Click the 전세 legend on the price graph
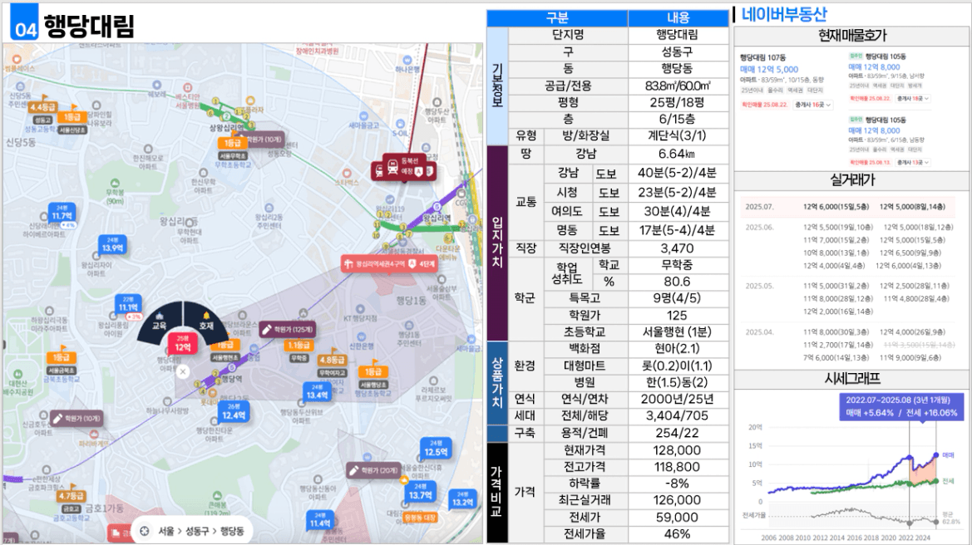Image resolution: width=972 pixels, height=545 pixels. (x=948, y=481)
